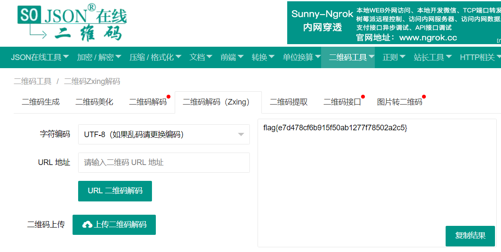The height and width of the screenshot is (252, 501).
Task: Switch to the 二维码美化 tab
Action: pos(94,102)
